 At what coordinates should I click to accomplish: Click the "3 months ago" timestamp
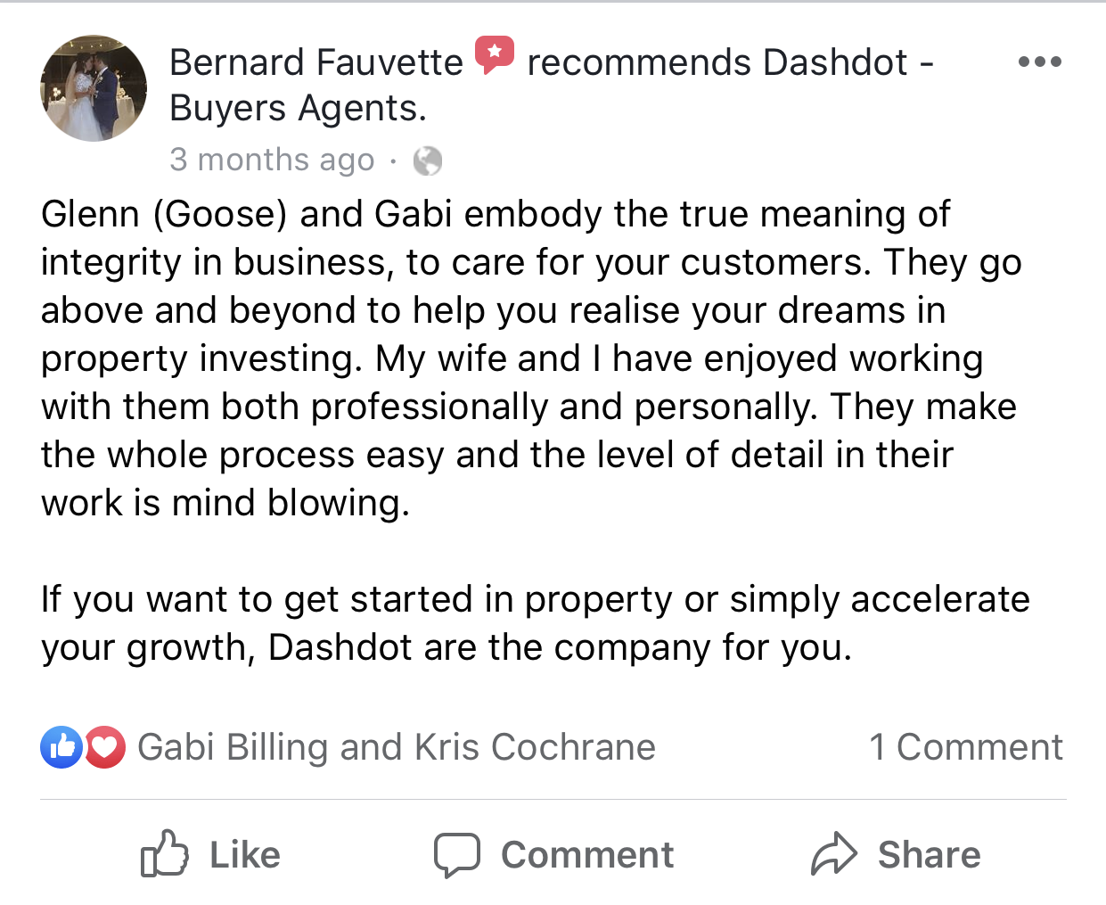tap(272, 160)
